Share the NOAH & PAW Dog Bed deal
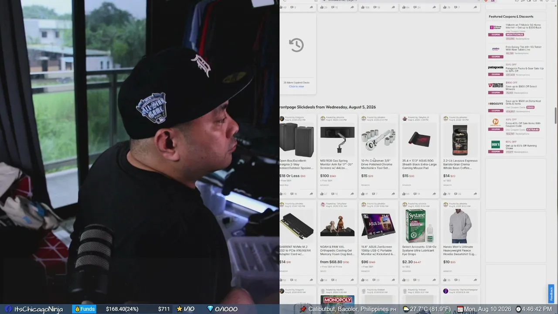The image size is (558, 314). tap(352, 280)
